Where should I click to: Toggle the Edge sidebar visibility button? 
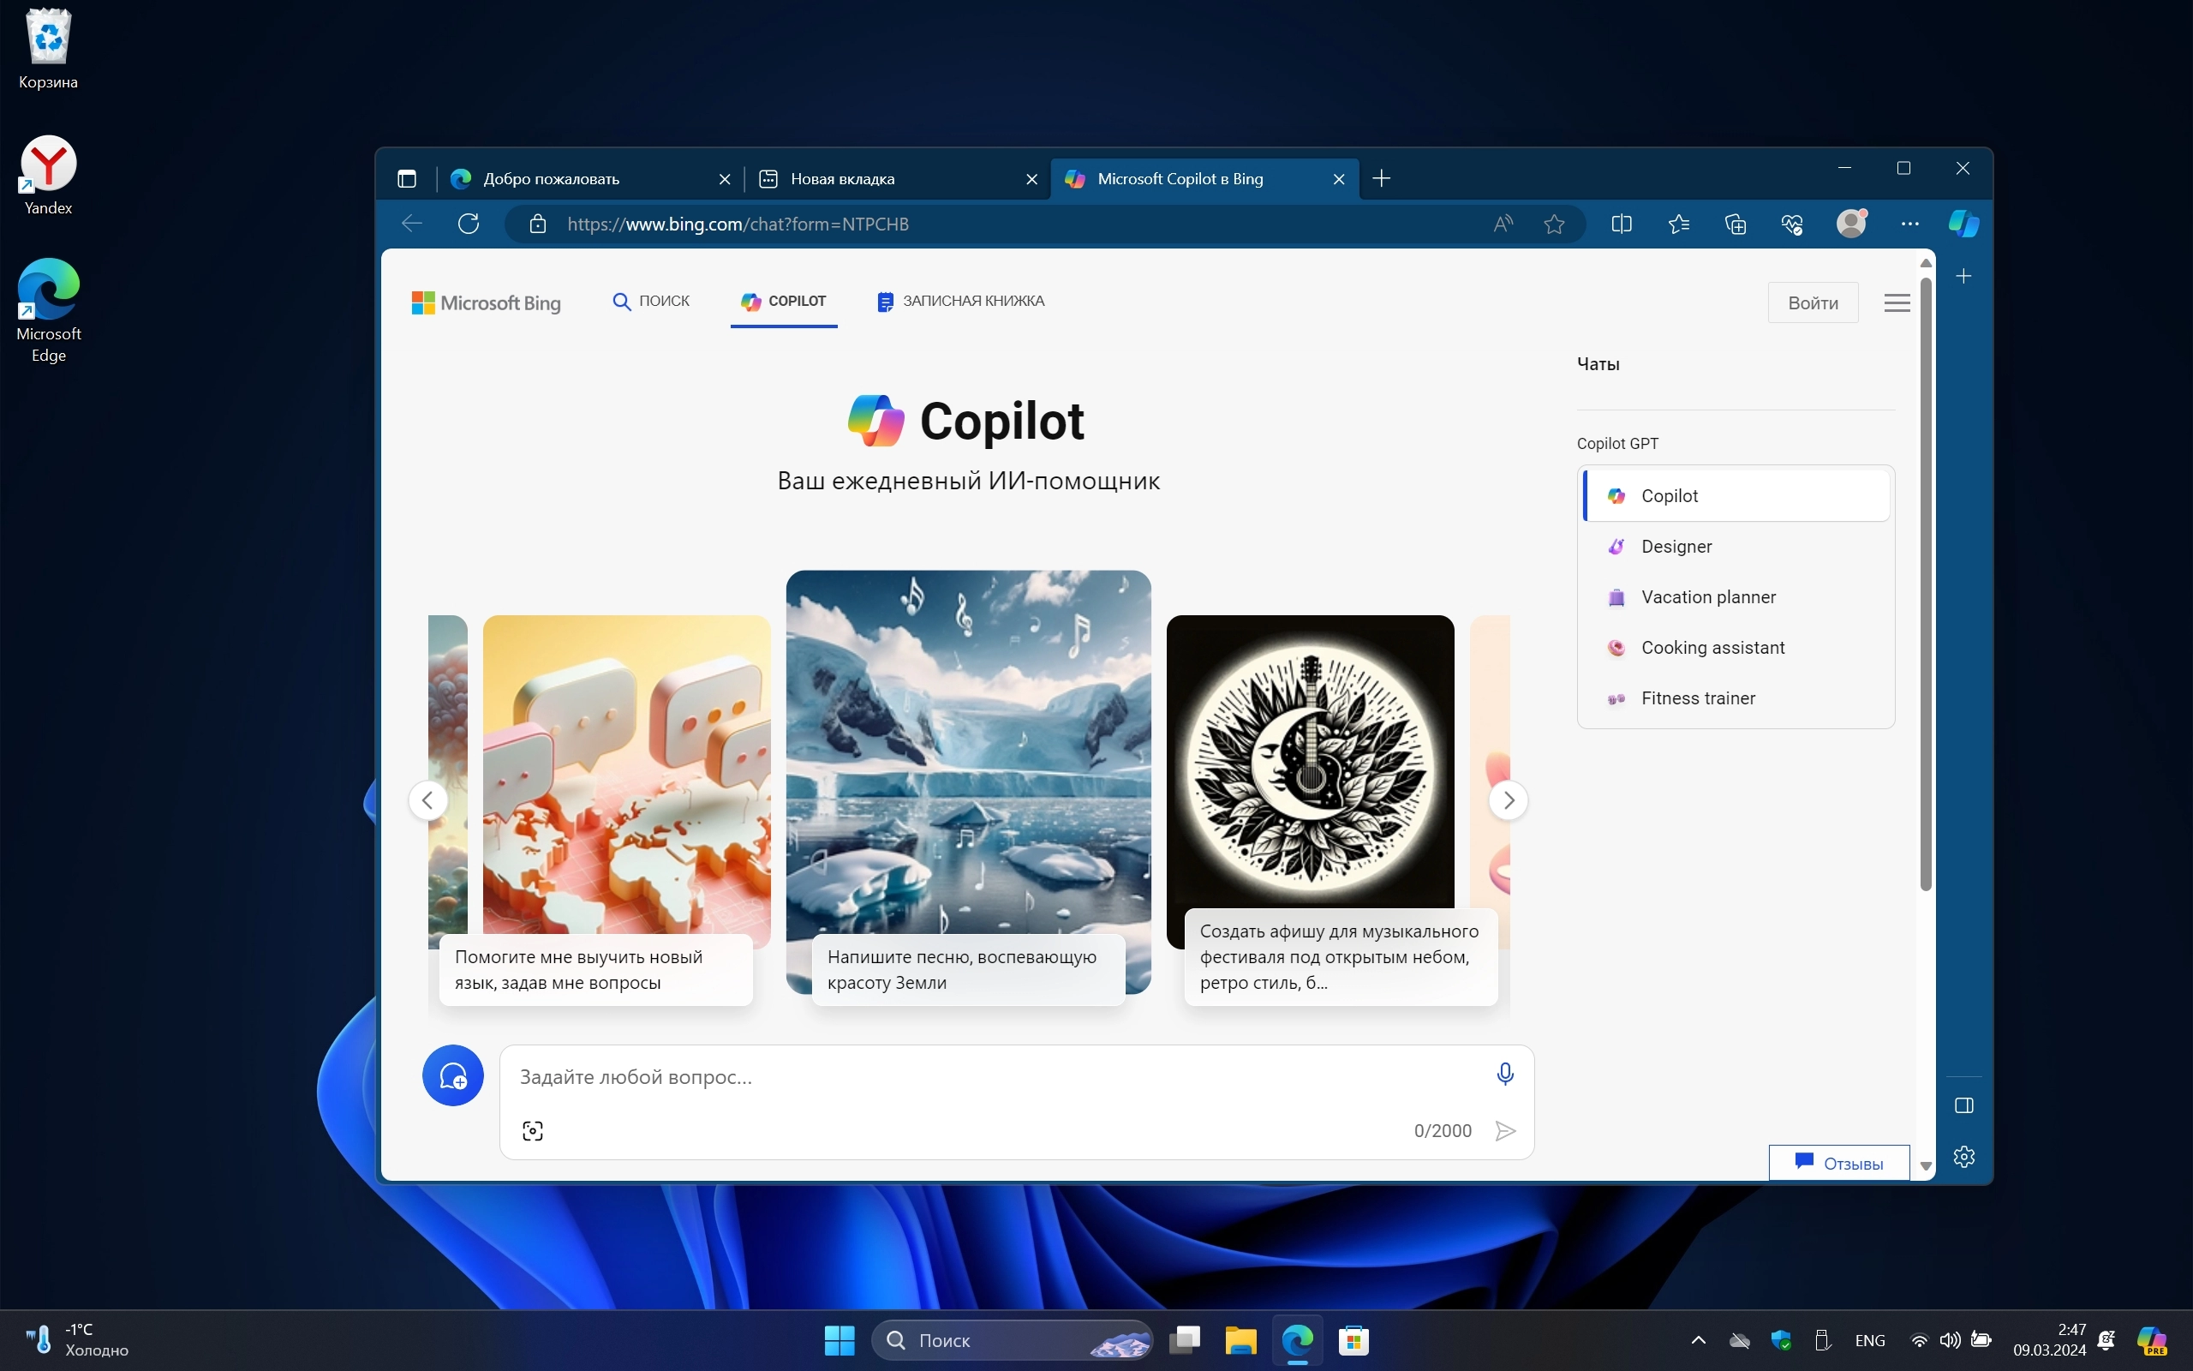pyautogui.click(x=1963, y=1105)
